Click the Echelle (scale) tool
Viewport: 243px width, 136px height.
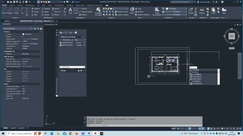click(46, 15)
